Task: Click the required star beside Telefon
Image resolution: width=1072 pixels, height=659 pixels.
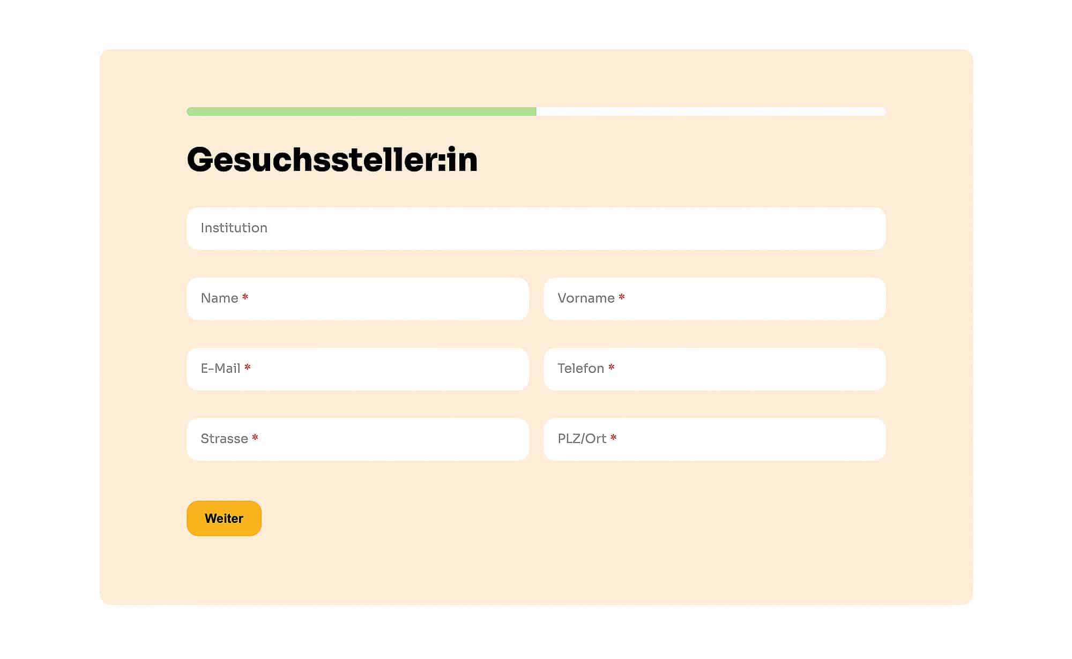Action: pyautogui.click(x=611, y=367)
